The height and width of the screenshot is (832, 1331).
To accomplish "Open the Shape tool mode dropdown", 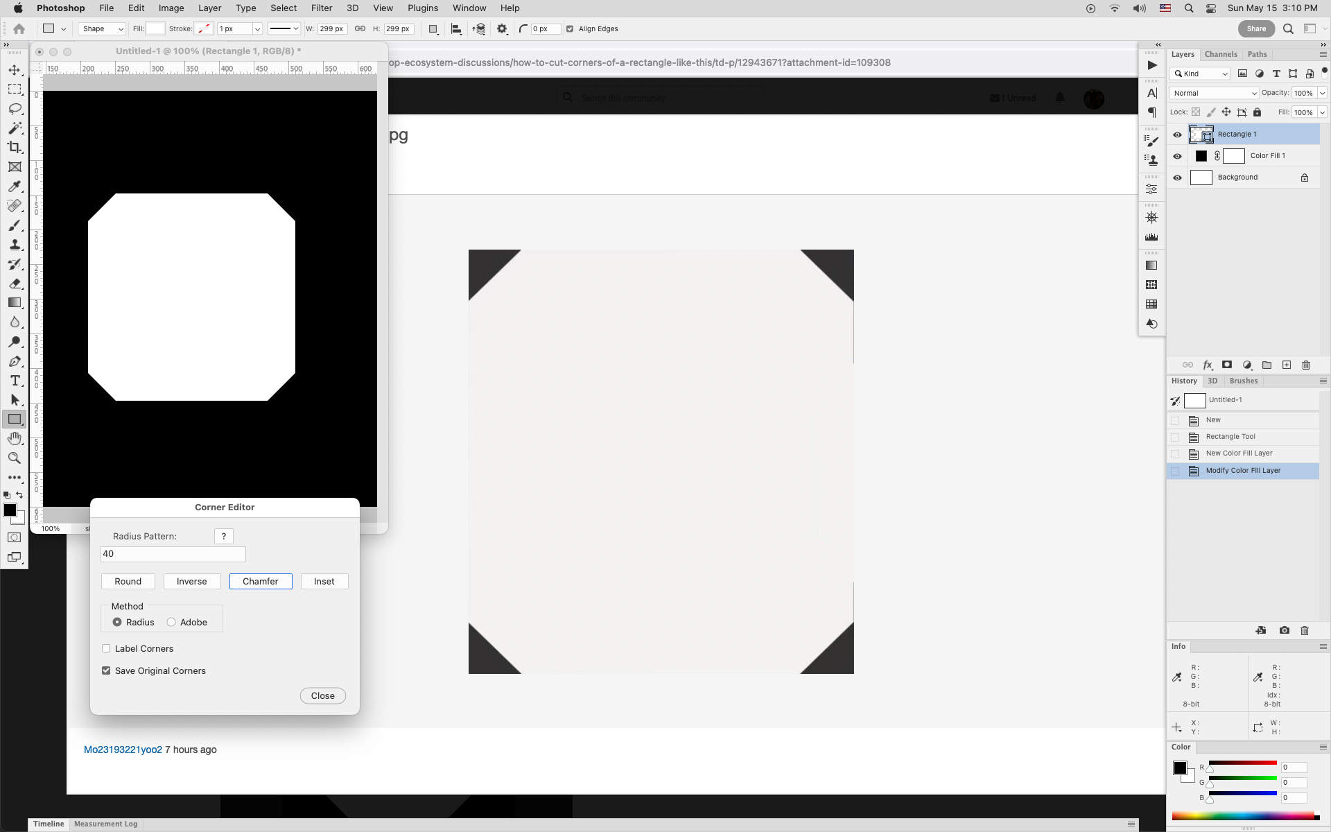I will coord(102,29).
